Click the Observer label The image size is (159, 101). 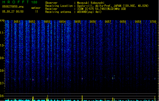coord(51,3)
